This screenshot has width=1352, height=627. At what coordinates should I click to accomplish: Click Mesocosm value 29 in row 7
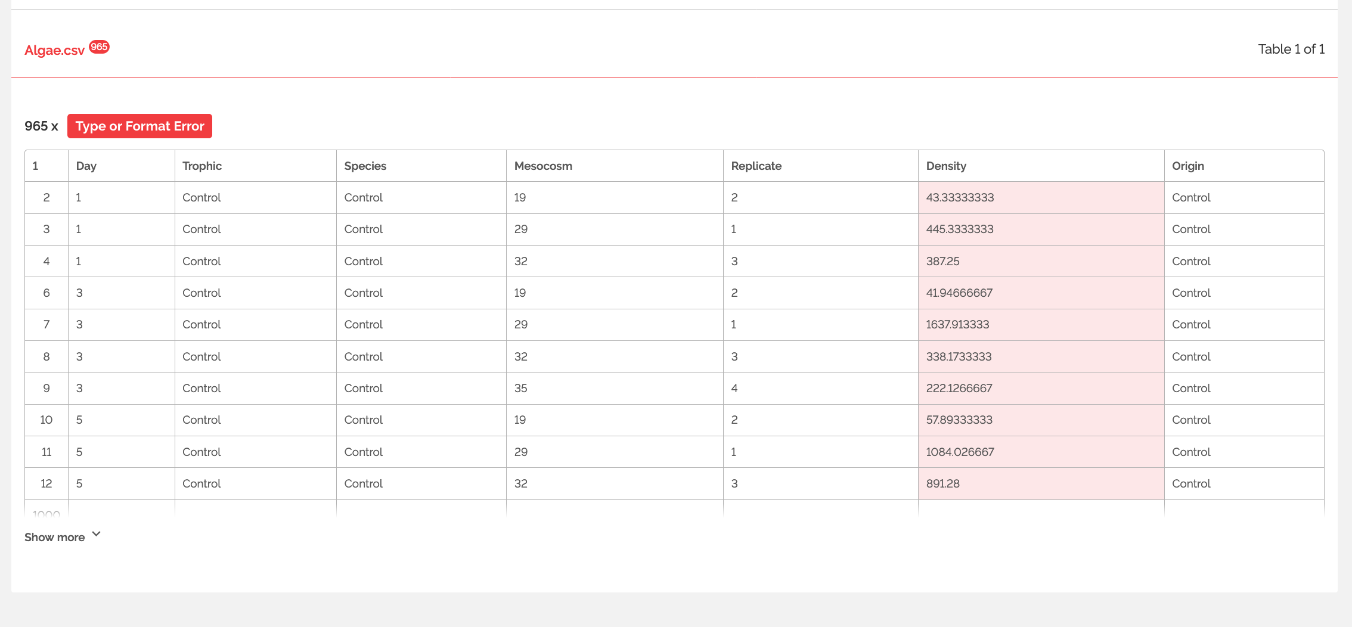615,325
